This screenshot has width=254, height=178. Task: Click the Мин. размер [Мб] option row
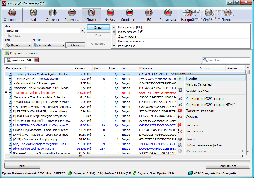point(183,27)
